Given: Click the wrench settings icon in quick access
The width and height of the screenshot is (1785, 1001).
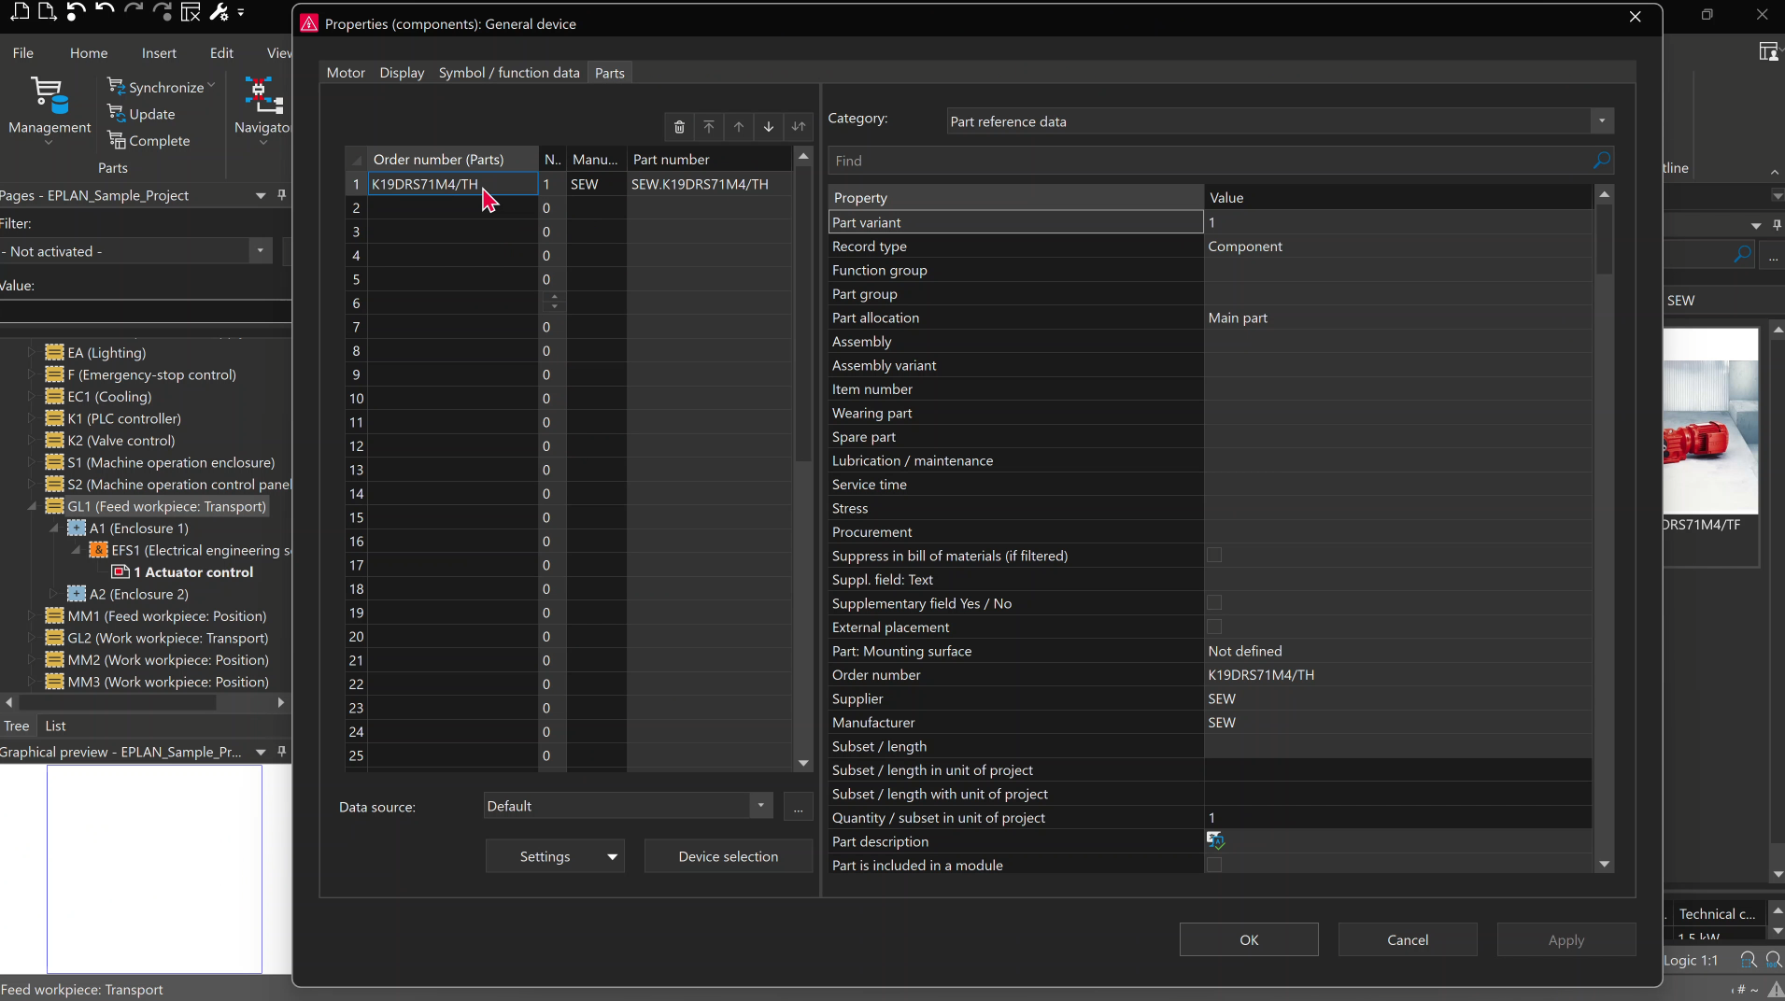Looking at the screenshot, I should [219, 12].
